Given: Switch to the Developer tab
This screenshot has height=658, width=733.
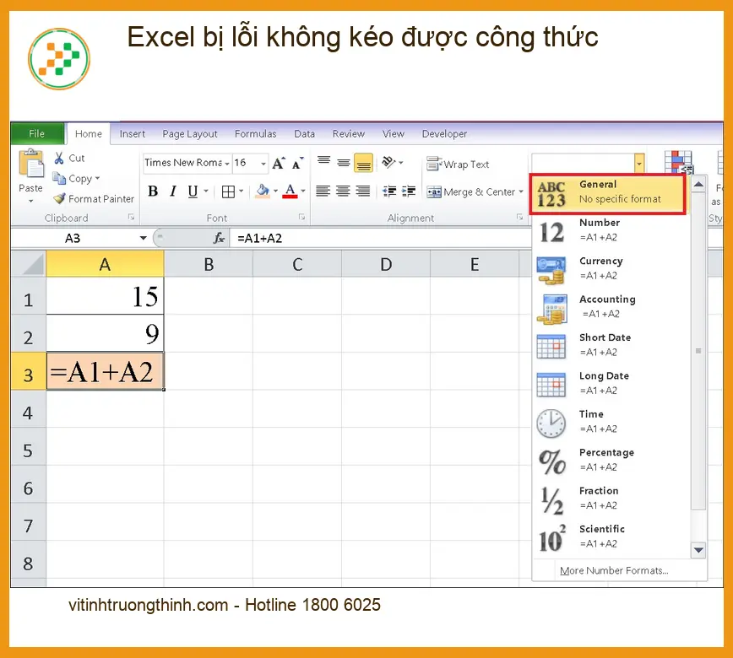Looking at the screenshot, I should (444, 134).
